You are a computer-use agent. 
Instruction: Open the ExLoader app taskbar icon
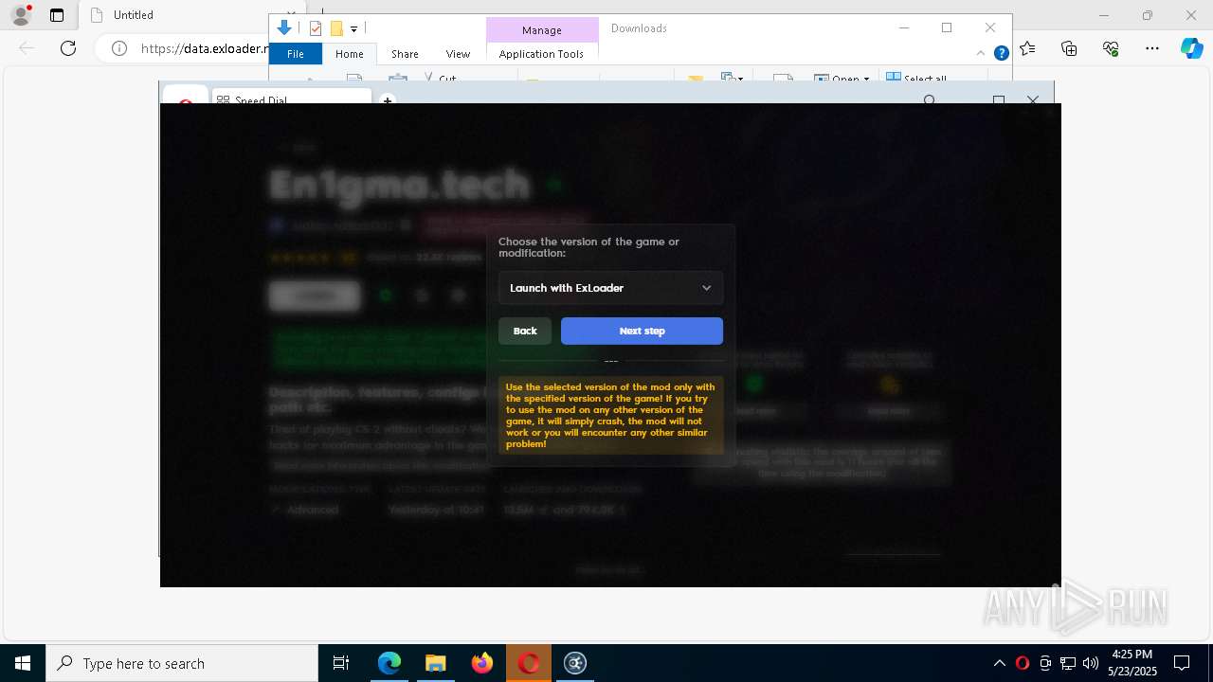tap(575, 663)
